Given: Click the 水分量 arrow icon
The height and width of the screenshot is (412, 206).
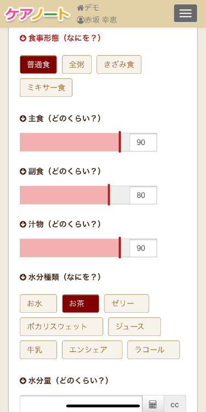Looking at the screenshot, I should click(x=23, y=381).
